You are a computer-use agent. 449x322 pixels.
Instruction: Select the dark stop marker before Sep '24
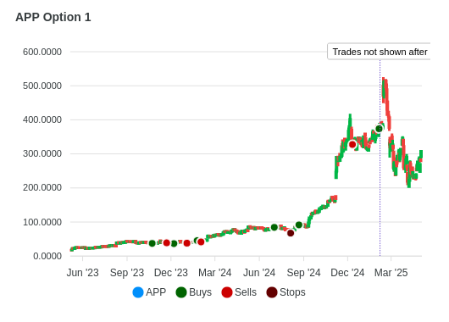pyautogui.click(x=291, y=233)
